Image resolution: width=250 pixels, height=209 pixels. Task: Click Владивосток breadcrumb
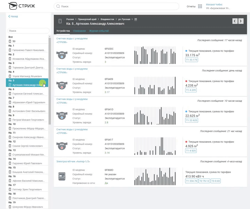(107, 19)
